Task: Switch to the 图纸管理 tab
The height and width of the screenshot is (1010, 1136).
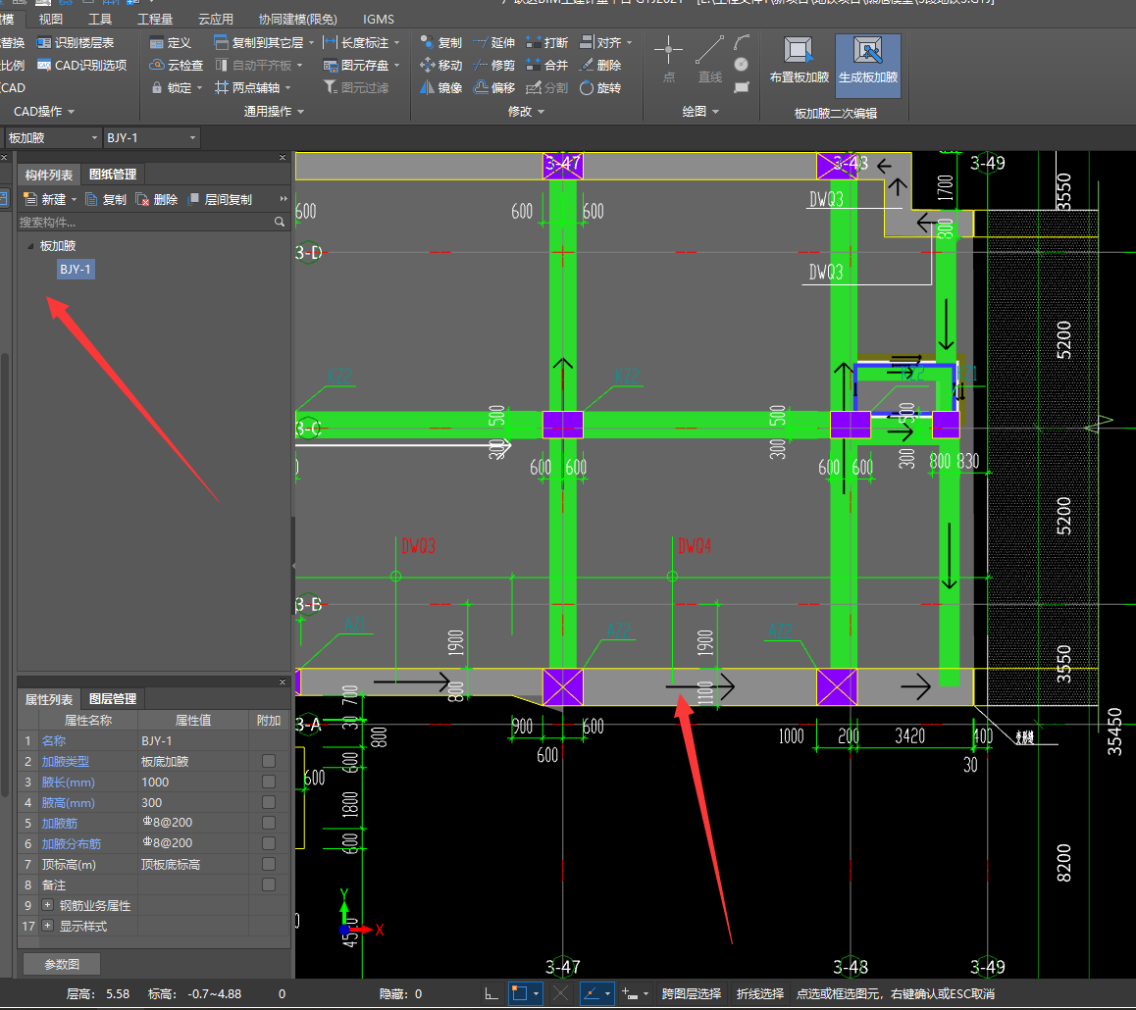Action: click(112, 175)
